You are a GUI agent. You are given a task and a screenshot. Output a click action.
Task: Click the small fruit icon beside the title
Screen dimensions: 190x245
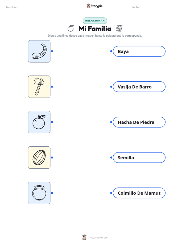[71, 28]
